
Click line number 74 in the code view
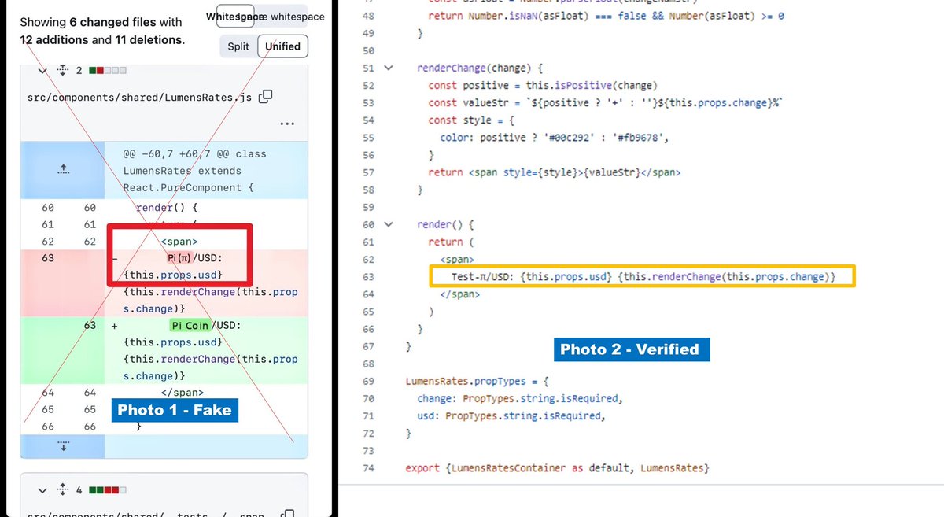[369, 468]
